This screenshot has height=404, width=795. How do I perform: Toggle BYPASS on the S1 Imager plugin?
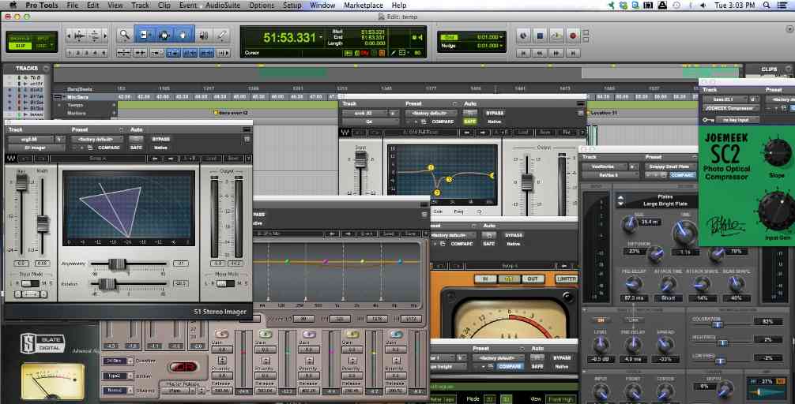click(164, 139)
